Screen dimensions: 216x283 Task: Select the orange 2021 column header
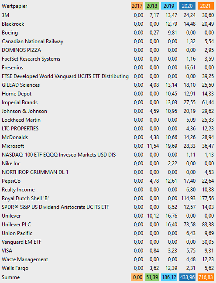[206, 6]
